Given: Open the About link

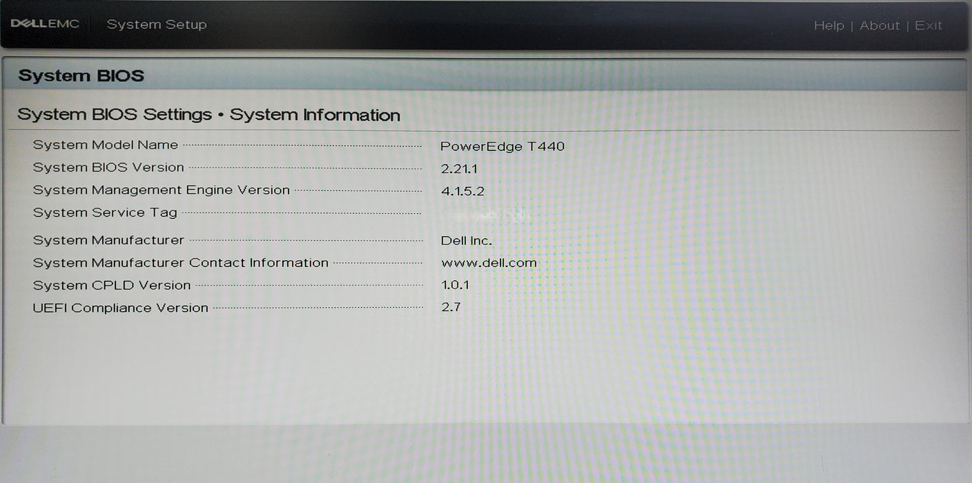Looking at the screenshot, I should [879, 26].
